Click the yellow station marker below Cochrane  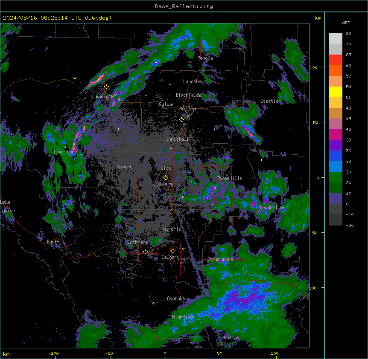point(145,252)
